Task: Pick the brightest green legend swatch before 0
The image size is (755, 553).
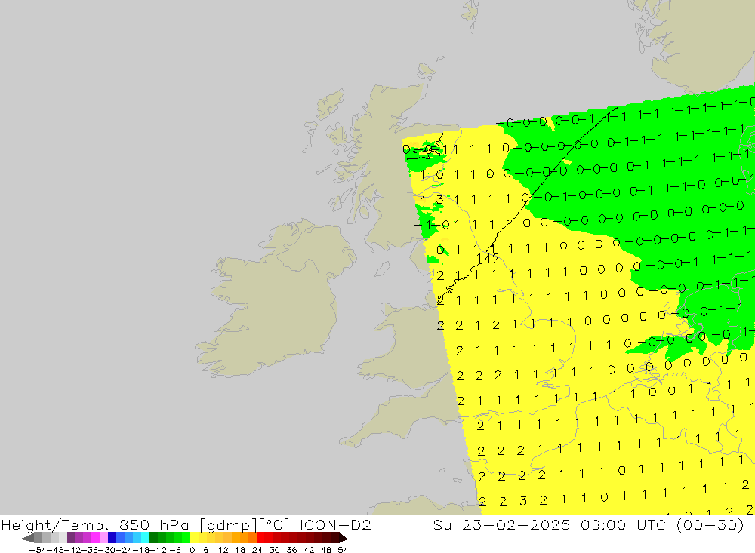Action: (x=186, y=538)
